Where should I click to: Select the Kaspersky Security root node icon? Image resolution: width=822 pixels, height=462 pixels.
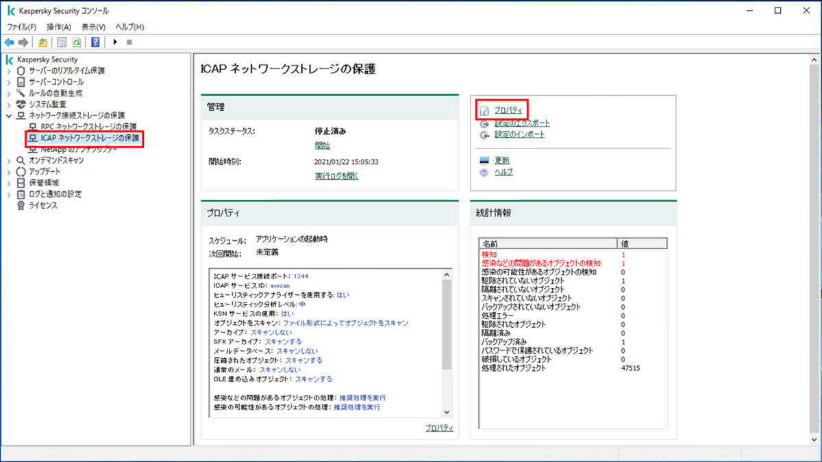pos(10,60)
